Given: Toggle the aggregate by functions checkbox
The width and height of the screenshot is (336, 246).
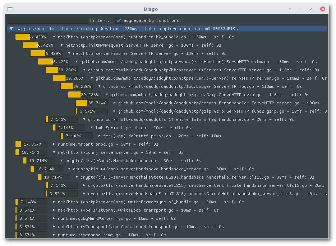Looking at the screenshot, I should (119, 20).
